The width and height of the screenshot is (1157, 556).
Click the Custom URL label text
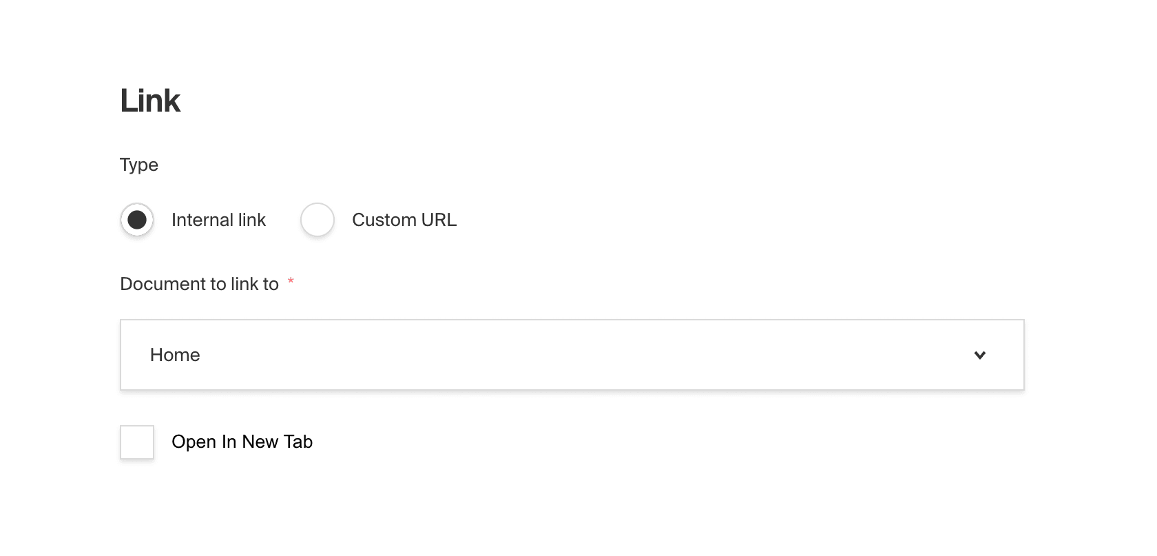[x=404, y=220]
